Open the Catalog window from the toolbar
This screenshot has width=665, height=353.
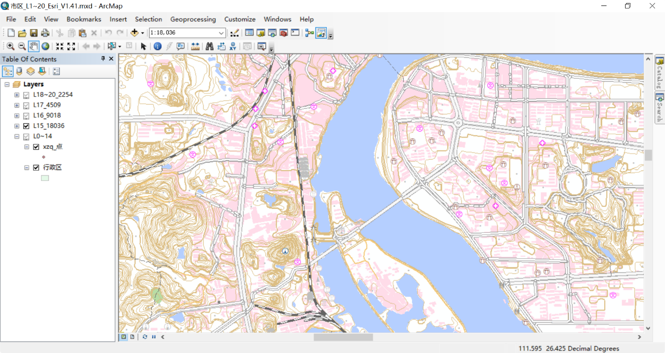tap(260, 32)
